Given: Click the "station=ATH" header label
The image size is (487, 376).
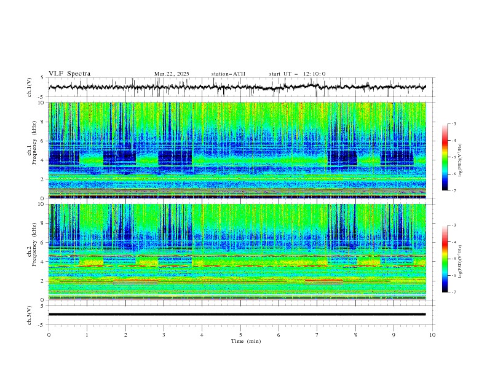Looking at the screenshot, I should click(228, 74).
